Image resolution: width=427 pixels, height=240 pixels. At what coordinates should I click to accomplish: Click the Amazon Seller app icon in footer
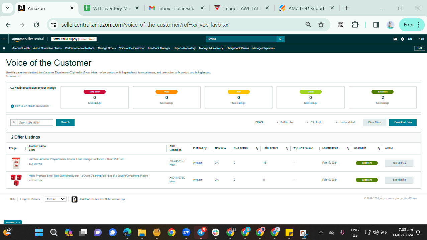(74, 199)
